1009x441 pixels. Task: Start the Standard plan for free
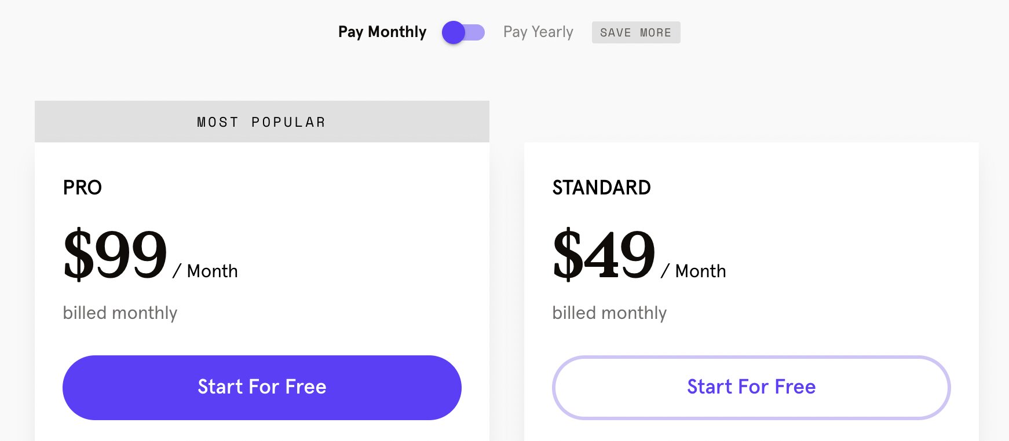[751, 387]
